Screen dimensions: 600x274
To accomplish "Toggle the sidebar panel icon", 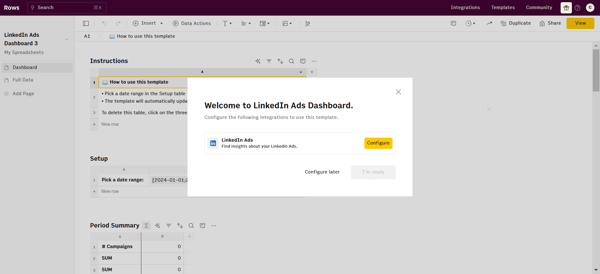I will (86, 23).
